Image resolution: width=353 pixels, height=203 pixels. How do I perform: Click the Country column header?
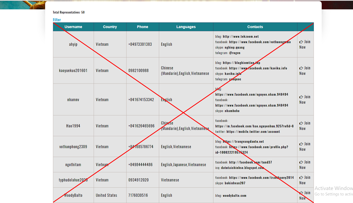(110, 27)
